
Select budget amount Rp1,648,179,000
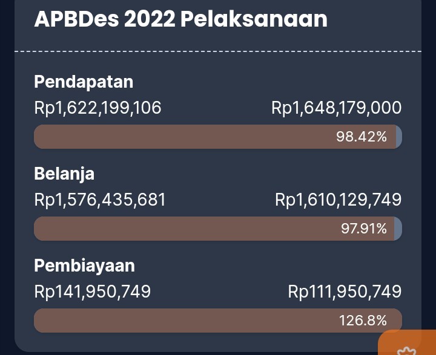point(337,108)
